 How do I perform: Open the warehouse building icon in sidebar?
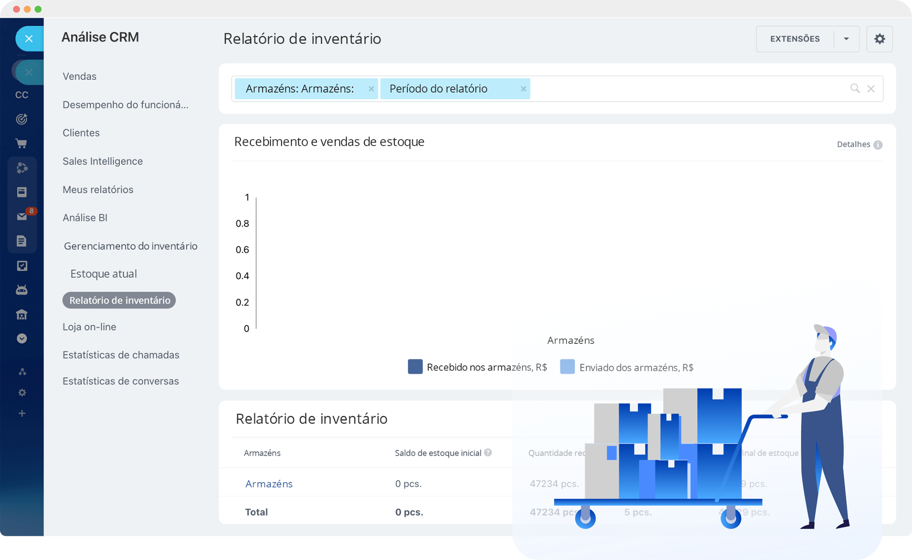[x=22, y=315]
